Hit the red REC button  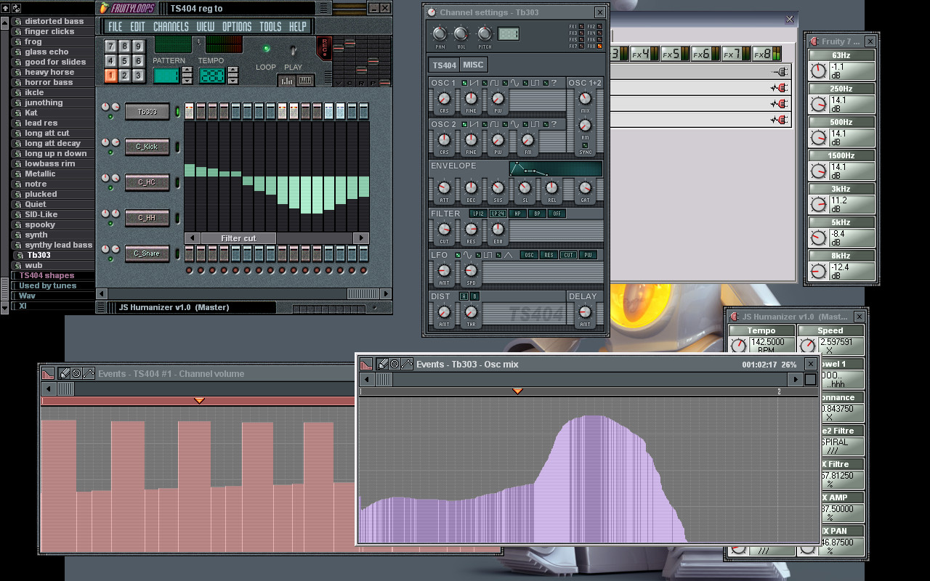(x=324, y=48)
